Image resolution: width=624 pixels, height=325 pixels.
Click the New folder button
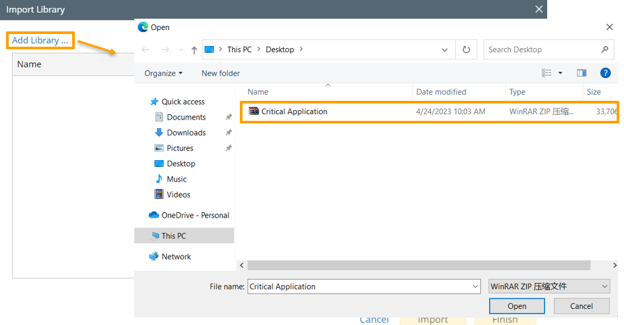[220, 73]
